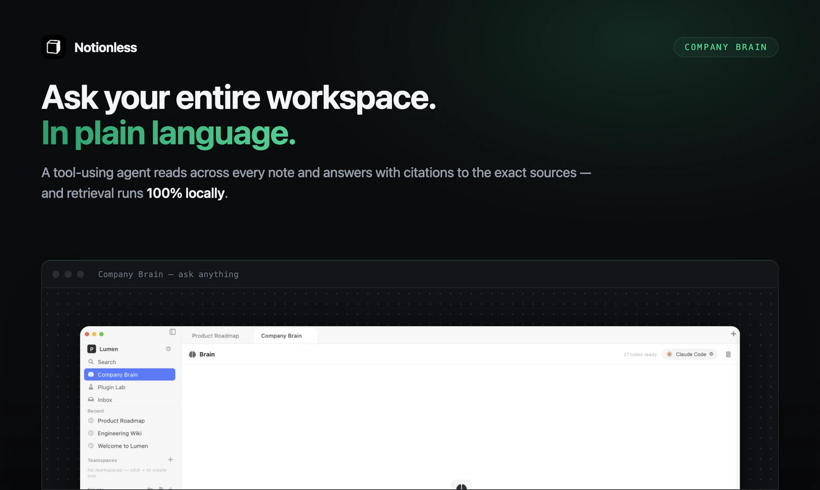Click the clock icon beside Welcome to Lumen
820x490 pixels.
(91, 445)
